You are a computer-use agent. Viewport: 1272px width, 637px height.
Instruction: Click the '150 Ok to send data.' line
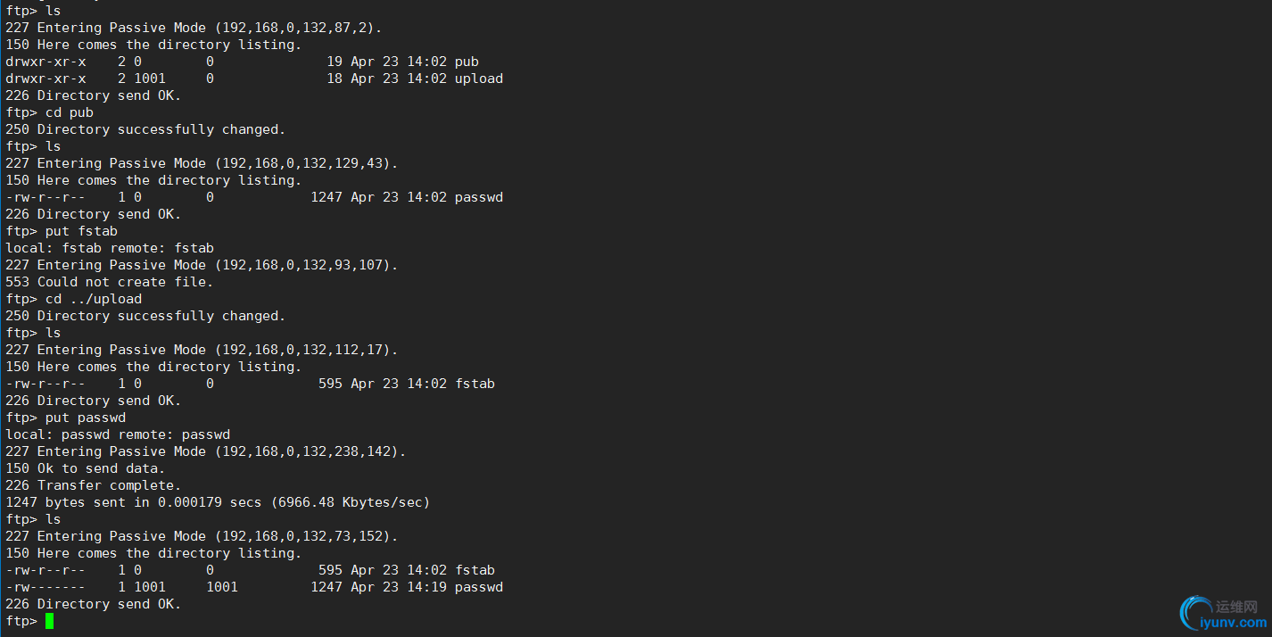86,468
